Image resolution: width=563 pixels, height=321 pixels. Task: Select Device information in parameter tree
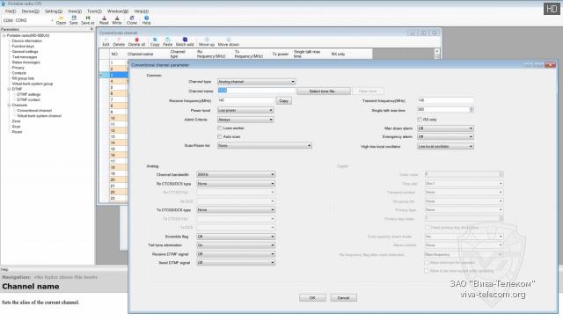(27, 41)
